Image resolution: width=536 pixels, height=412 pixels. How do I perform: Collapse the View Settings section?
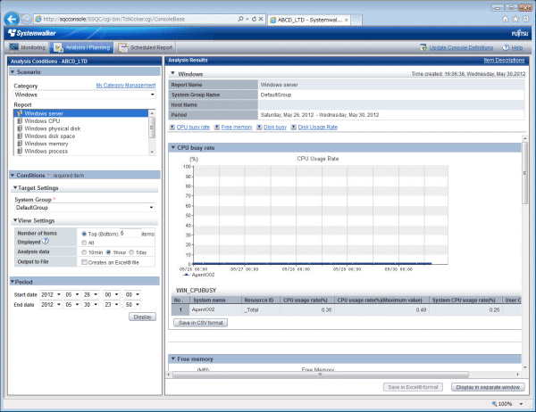15,220
